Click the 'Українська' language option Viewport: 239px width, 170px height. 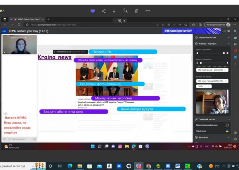(212, 131)
